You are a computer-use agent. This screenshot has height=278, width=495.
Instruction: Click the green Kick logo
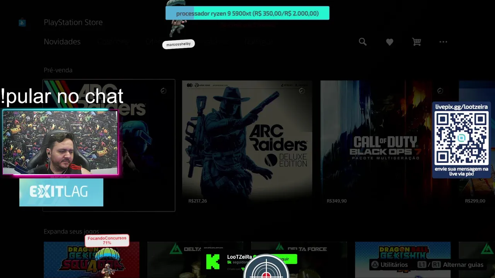coord(213,262)
